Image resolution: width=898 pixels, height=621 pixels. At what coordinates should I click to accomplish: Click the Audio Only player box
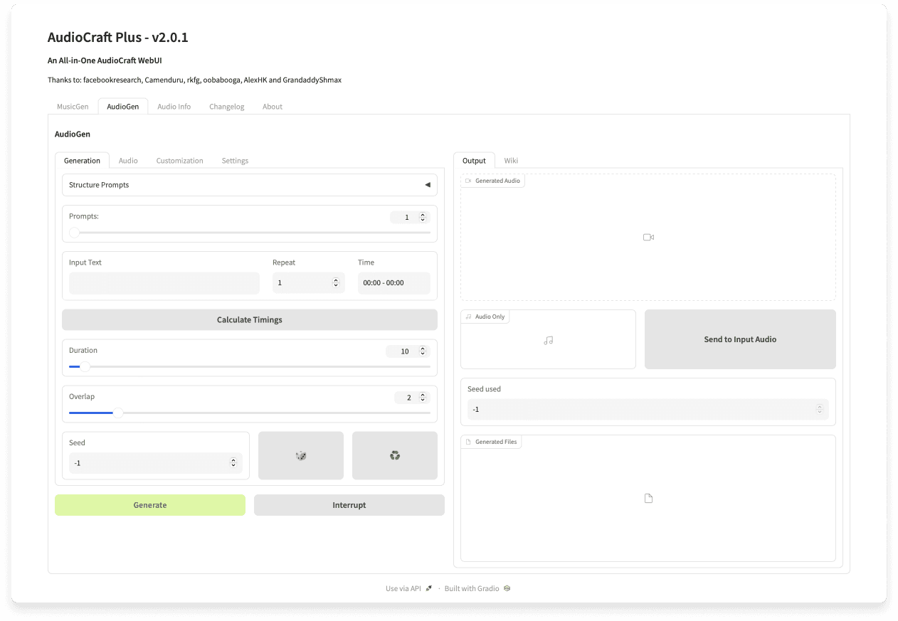tap(548, 339)
